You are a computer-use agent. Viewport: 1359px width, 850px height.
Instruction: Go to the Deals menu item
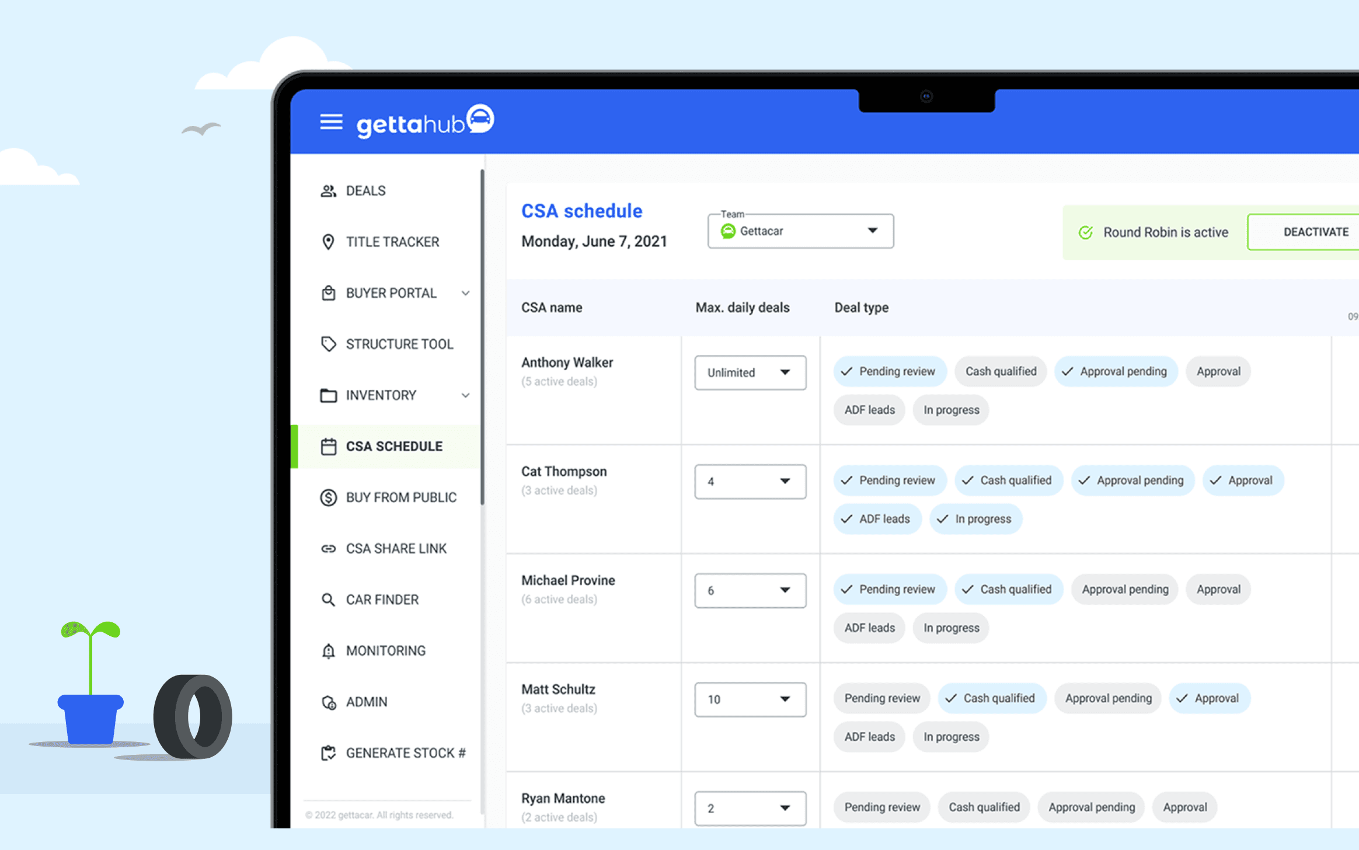coord(365,191)
